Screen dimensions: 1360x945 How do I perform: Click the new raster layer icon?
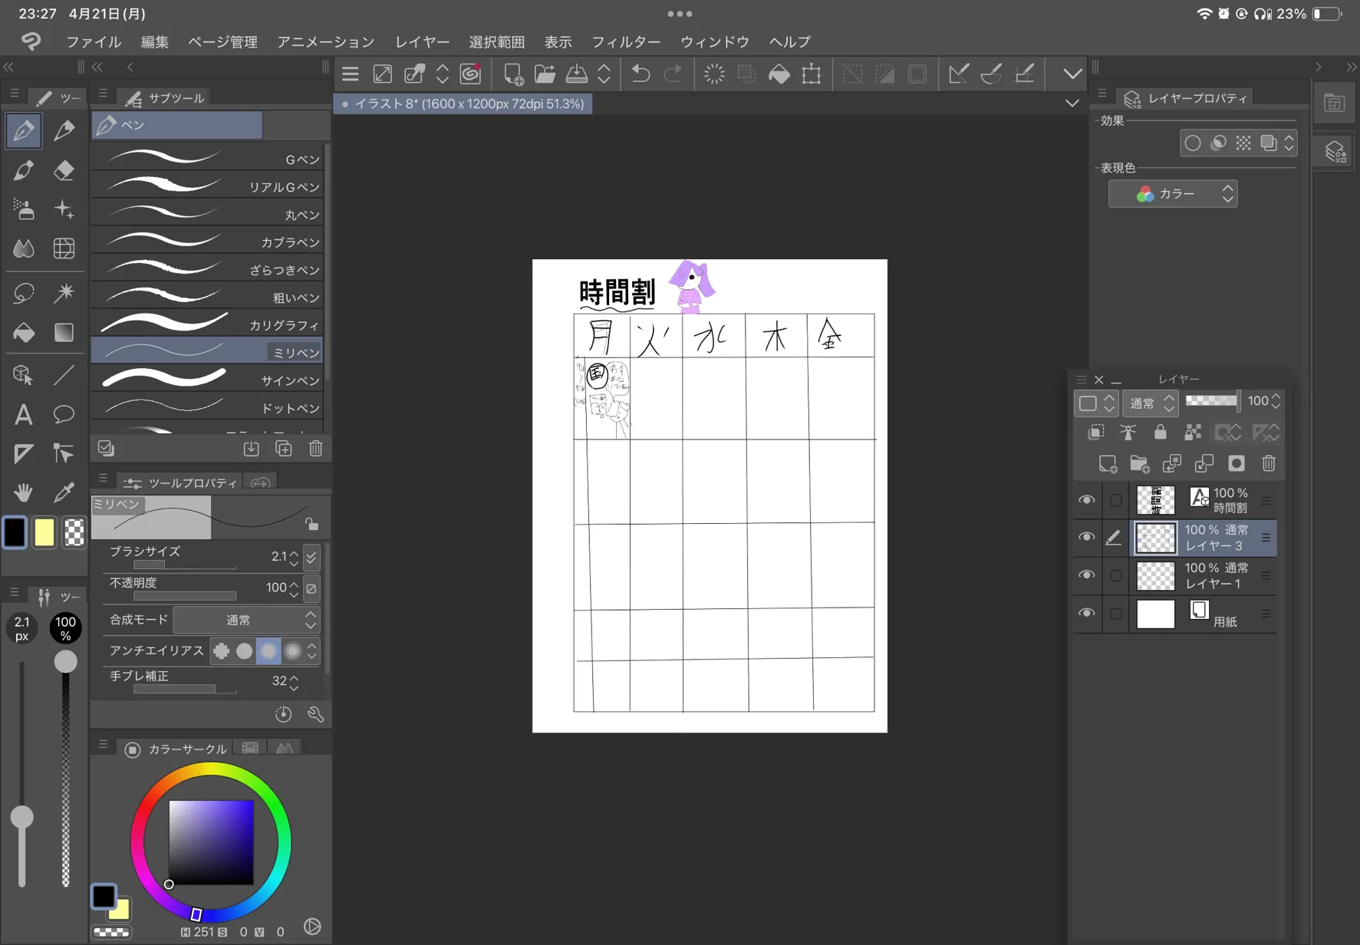click(1107, 463)
